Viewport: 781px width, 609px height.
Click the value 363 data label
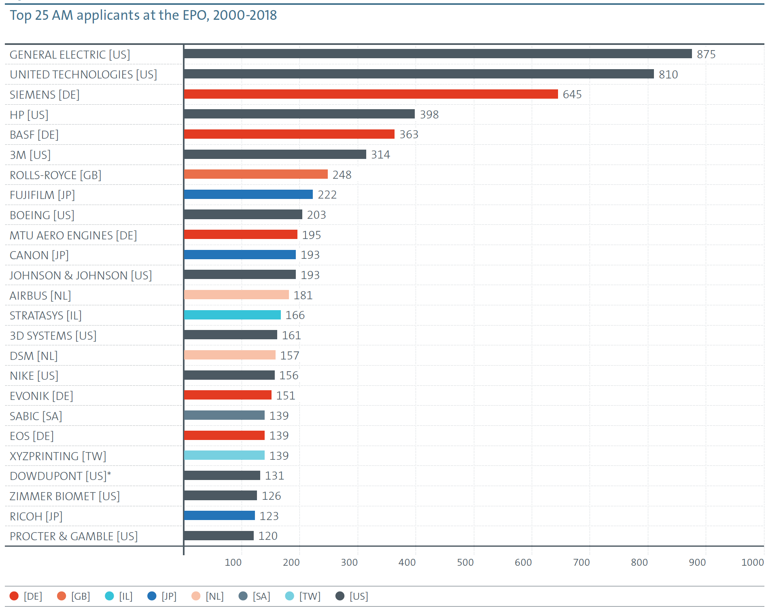coord(409,134)
